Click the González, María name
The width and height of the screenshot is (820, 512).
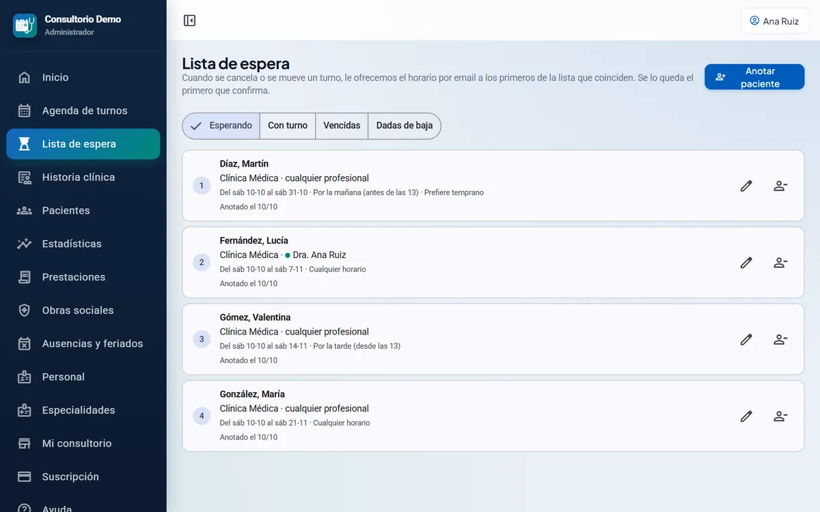click(252, 394)
